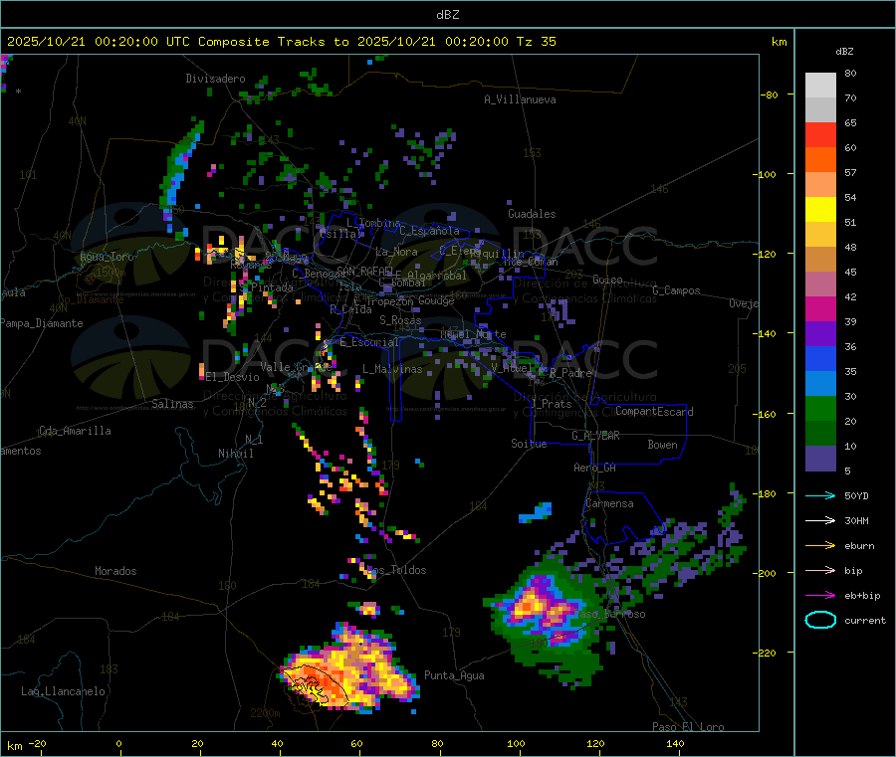Click the '-200' tick on the vertical axis
896x757 pixels.
(764, 573)
